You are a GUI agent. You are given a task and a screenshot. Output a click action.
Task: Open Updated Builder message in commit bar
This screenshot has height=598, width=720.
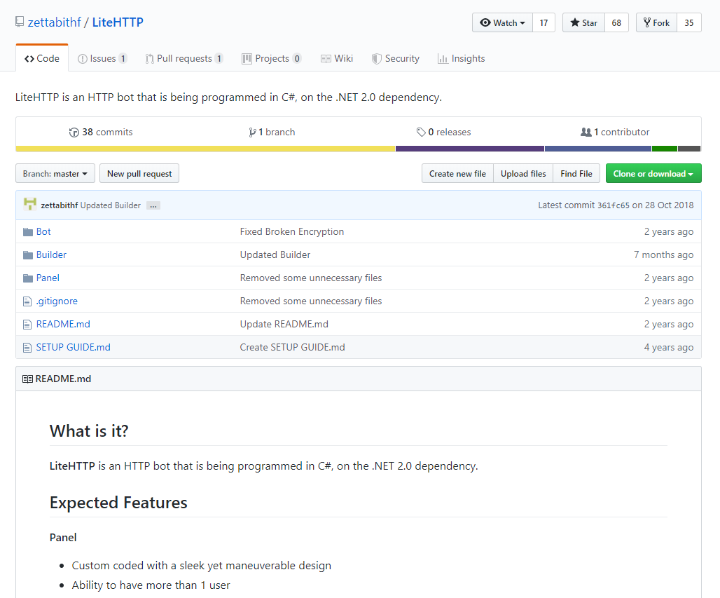[x=110, y=205]
